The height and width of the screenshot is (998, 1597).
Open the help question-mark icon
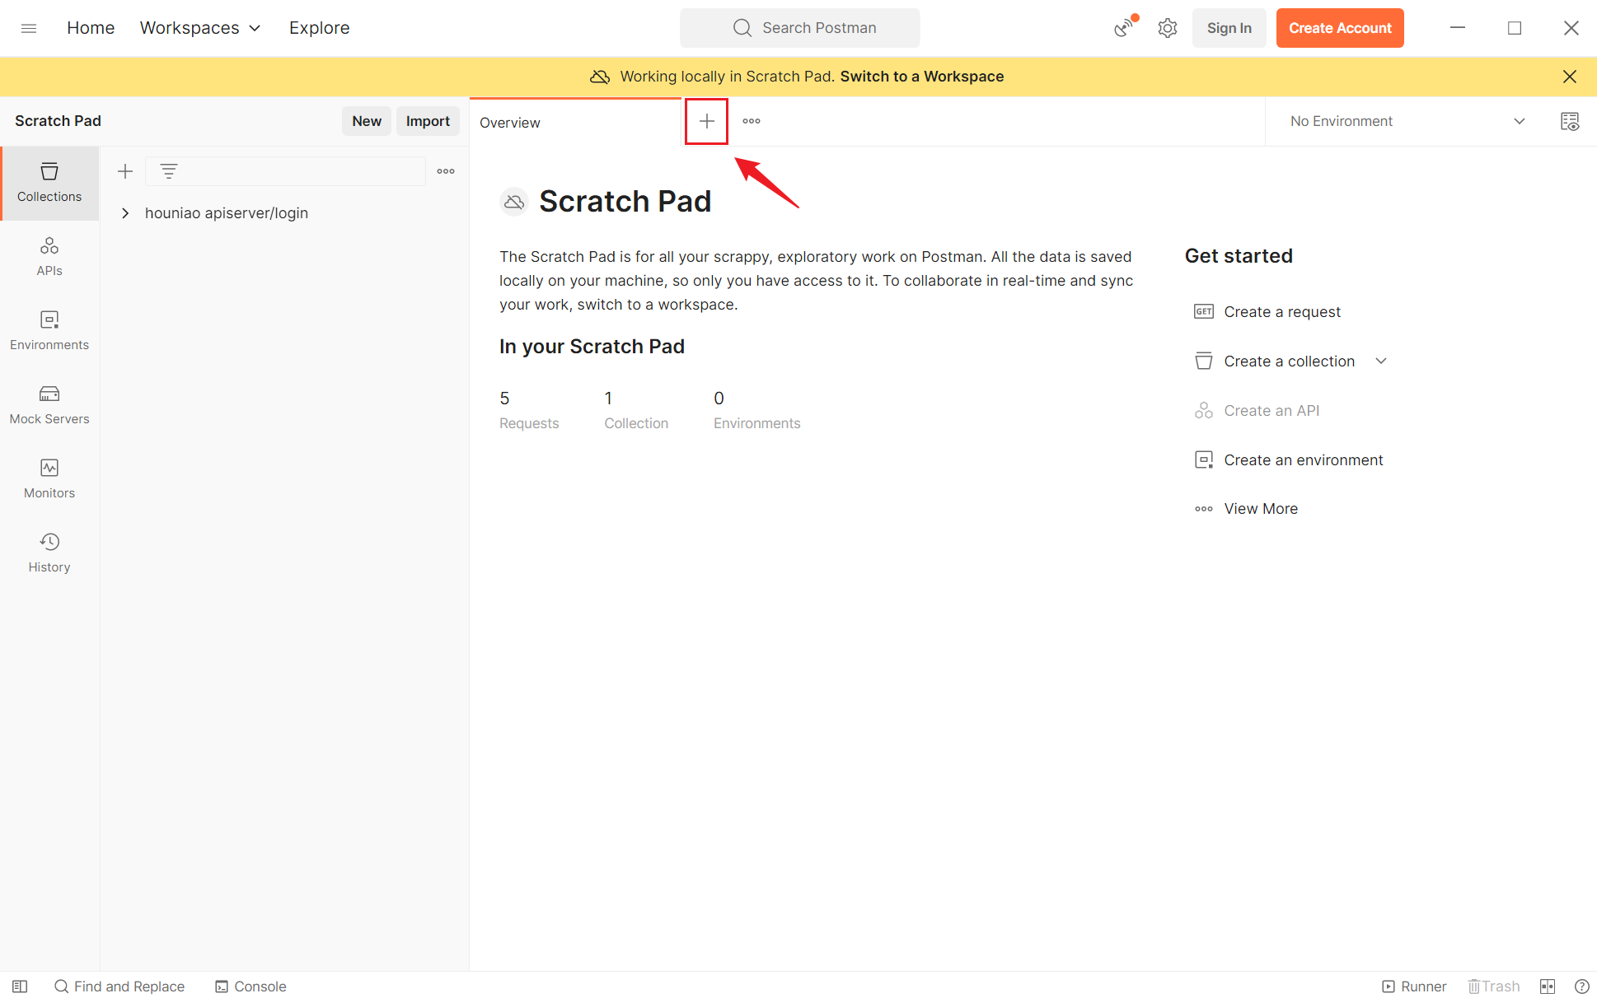1581,986
